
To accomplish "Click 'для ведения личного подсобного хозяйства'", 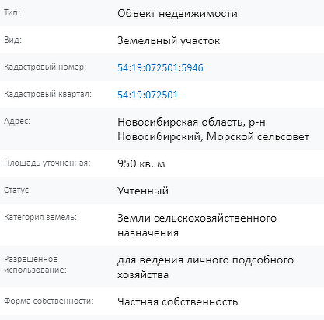I will (x=205, y=267).
